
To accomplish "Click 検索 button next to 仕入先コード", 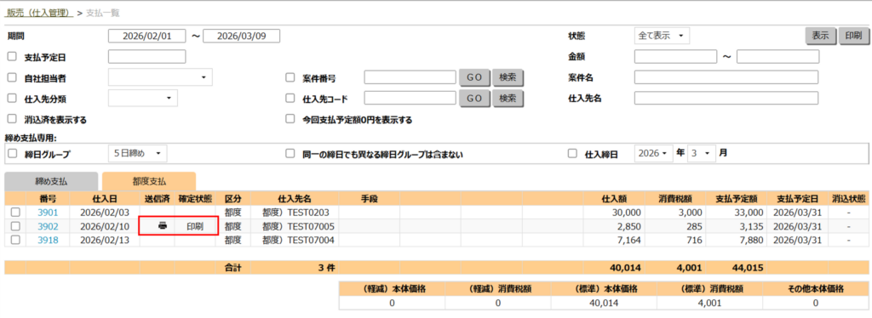I will click(x=508, y=99).
